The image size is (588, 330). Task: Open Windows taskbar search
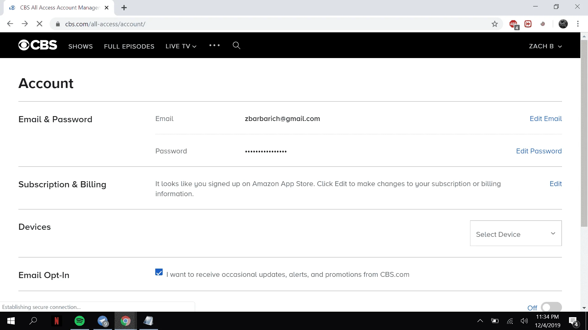pyautogui.click(x=33, y=321)
